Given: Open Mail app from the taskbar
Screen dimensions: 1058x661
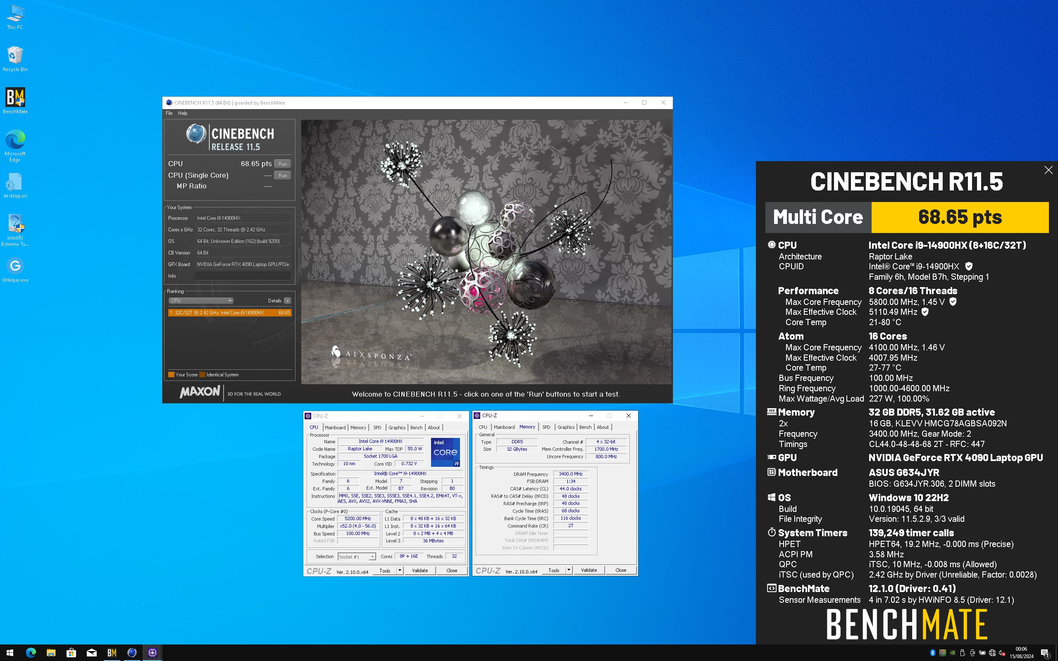Looking at the screenshot, I should 91,653.
